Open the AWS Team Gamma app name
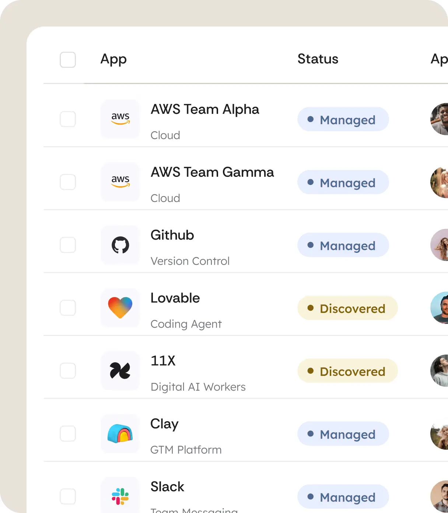448x513 pixels. point(212,172)
